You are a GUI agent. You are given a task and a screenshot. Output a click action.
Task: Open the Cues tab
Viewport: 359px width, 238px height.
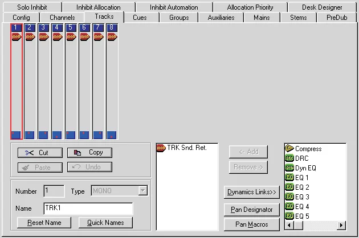click(x=140, y=18)
